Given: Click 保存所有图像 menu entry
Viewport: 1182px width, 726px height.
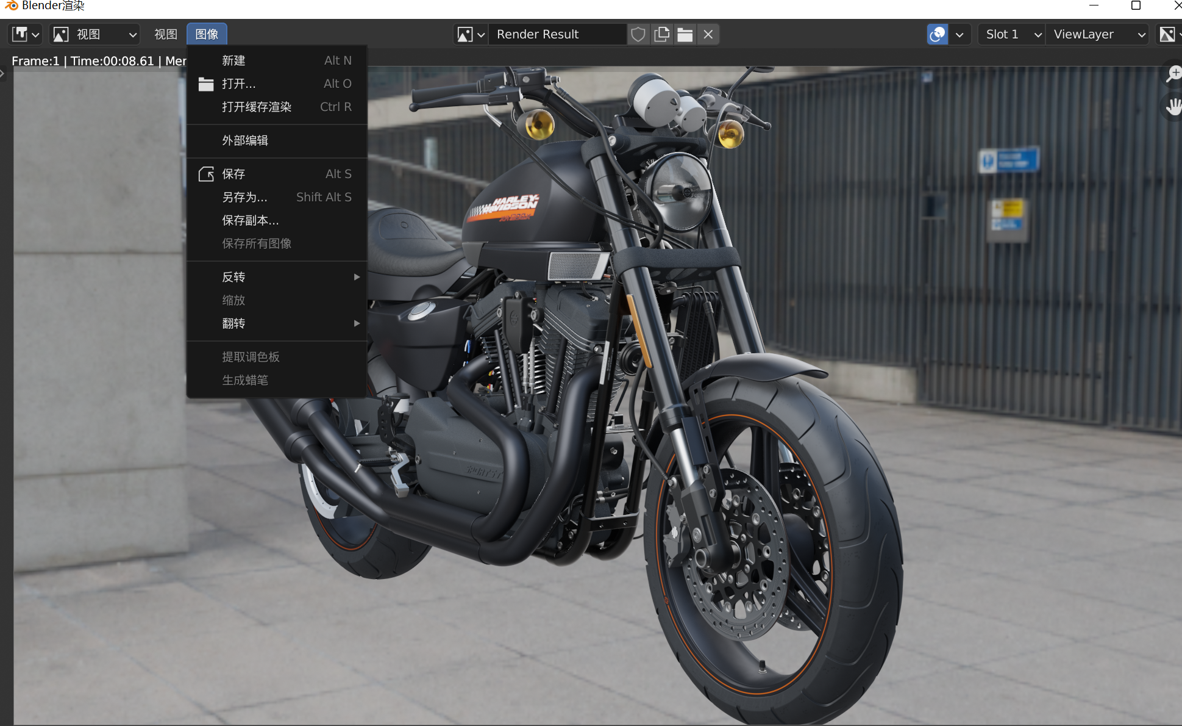Looking at the screenshot, I should pyautogui.click(x=277, y=243).
